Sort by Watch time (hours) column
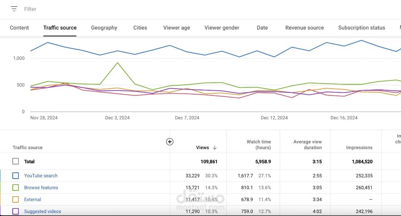This screenshot has width=401, height=216. pos(259,145)
